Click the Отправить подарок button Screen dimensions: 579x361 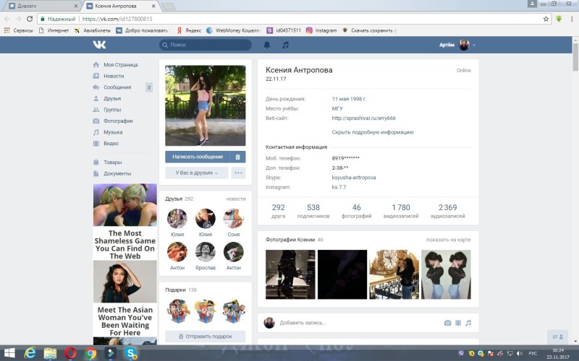tap(206, 336)
